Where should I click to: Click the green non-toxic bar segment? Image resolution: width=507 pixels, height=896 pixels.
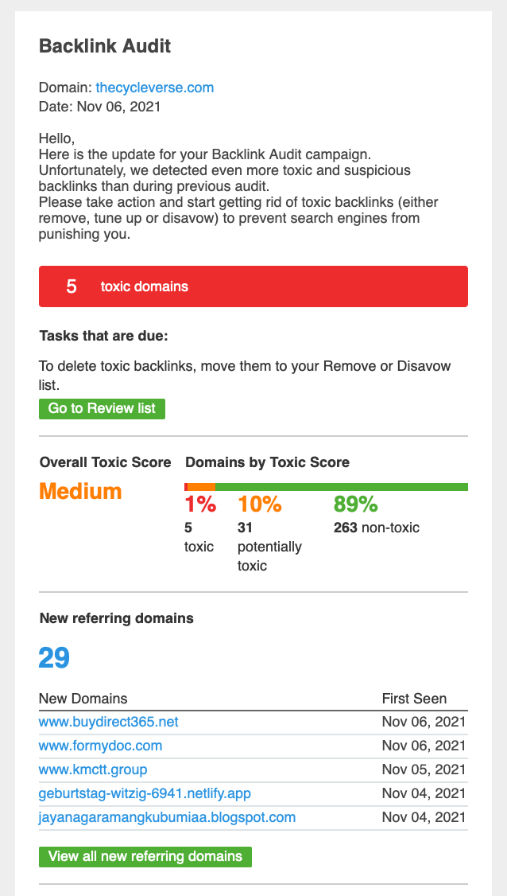[342, 487]
